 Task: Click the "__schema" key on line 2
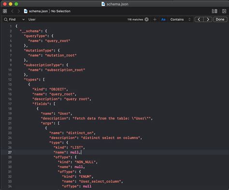tap(30, 31)
